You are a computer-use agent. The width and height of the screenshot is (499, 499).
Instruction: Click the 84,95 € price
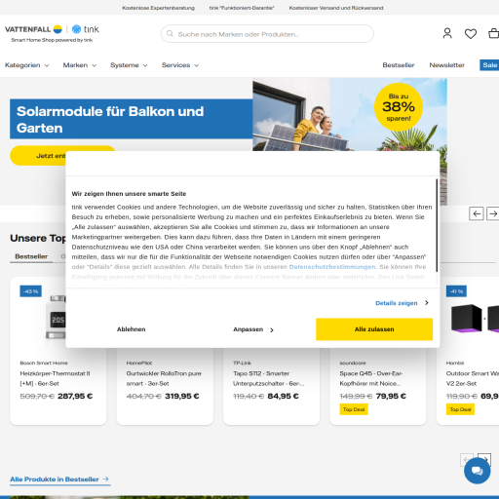[x=283, y=396]
